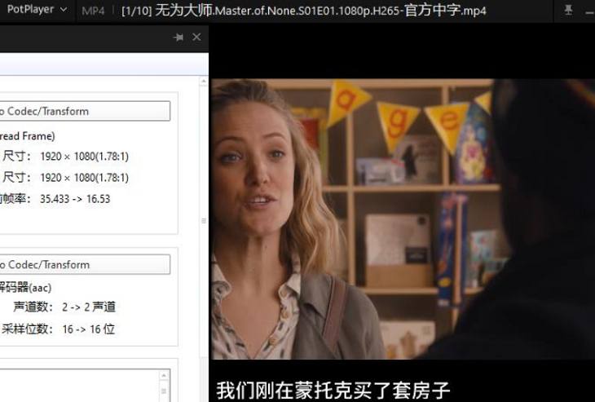This screenshot has width=595, height=402.
Task: Select the frame rate value 35.433 -> 16.53
Action: [x=74, y=199]
